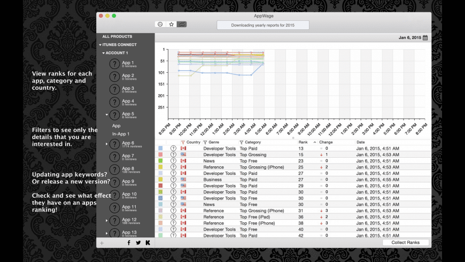Click the Collect Ranks button
The image size is (465, 262).
point(405,242)
